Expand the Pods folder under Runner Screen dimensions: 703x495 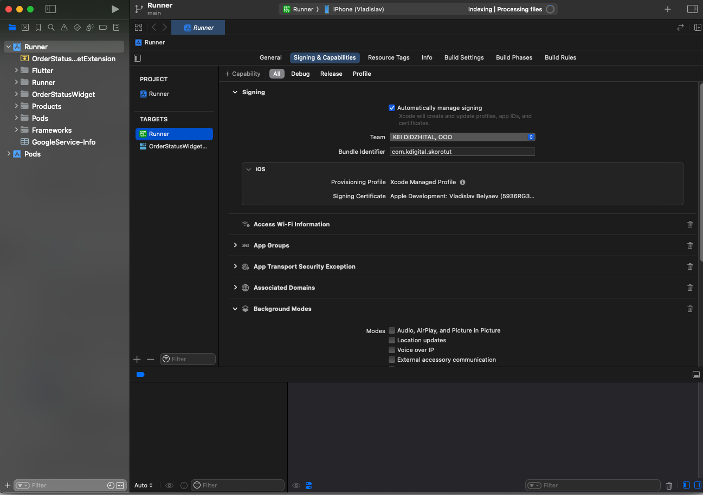16,118
